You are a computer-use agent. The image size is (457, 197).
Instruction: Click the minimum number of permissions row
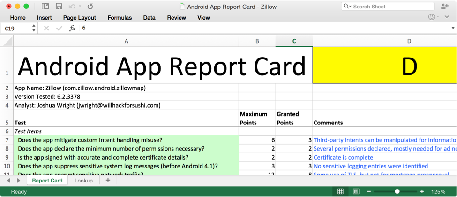[x=126, y=149]
